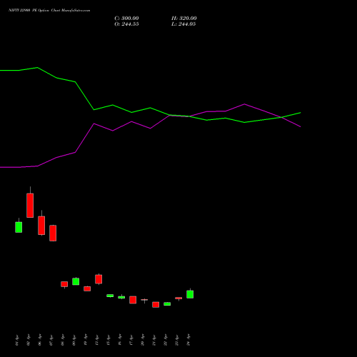Click the first green candle above 01 Apr
This screenshot has width=357, height=357.
(19, 227)
